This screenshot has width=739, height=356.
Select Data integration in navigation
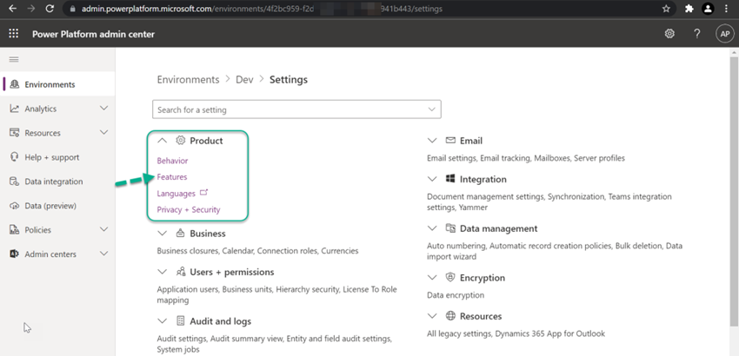click(x=57, y=181)
